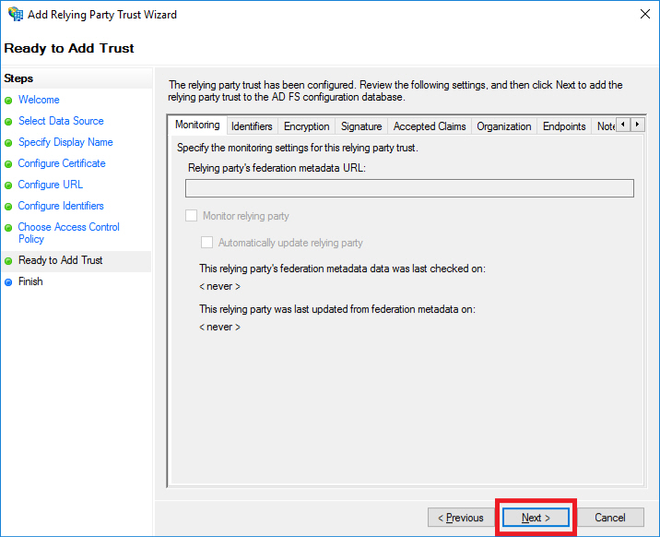View the Accepted Claims tab
The height and width of the screenshot is (537, 660).
pos(430,126)
